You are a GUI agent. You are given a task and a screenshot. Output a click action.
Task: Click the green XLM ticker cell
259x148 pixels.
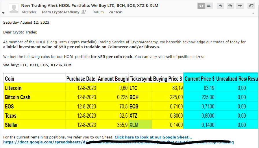click(140, 125)
